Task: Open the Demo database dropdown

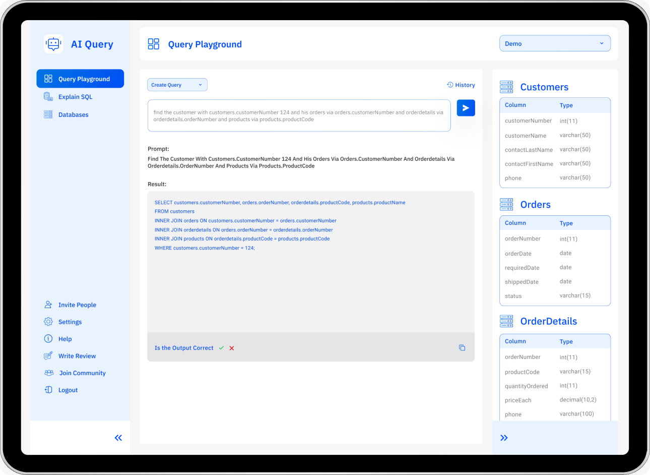Action: (x=554, y=43)
